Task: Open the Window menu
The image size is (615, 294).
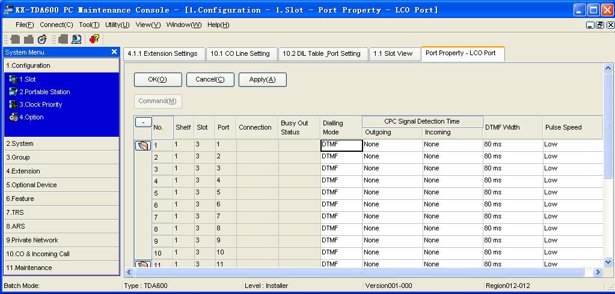Action: pos(184,25)
